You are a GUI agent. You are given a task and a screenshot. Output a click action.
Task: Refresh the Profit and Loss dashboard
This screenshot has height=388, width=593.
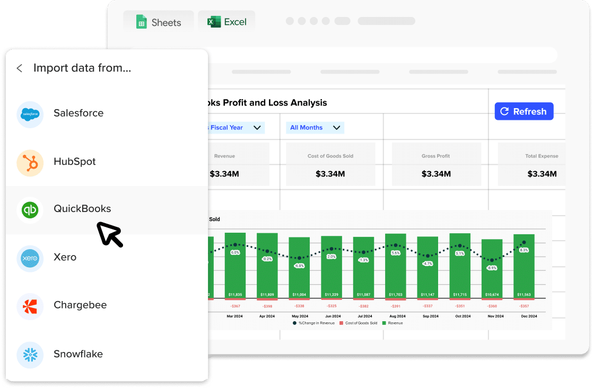pyautogui.click(x=524, y=111)
